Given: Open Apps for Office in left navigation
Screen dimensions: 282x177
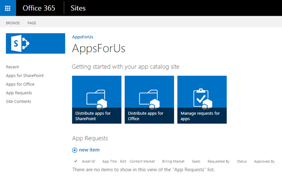Looking at the screenshot, I should [20, 84].
